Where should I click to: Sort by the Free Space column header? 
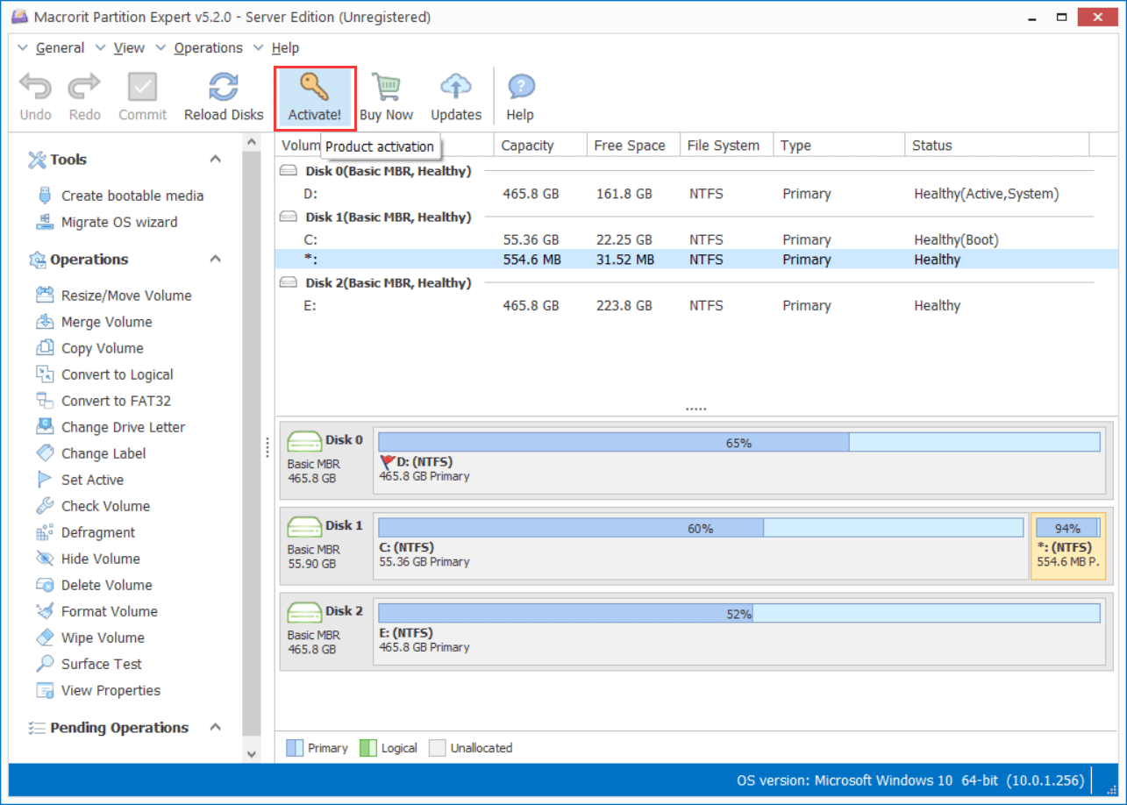633,146
